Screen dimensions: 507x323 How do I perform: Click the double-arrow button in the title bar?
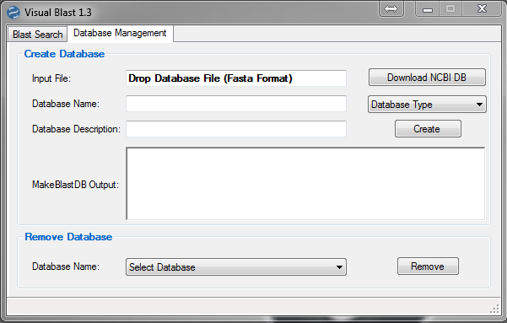click(391, 8)
